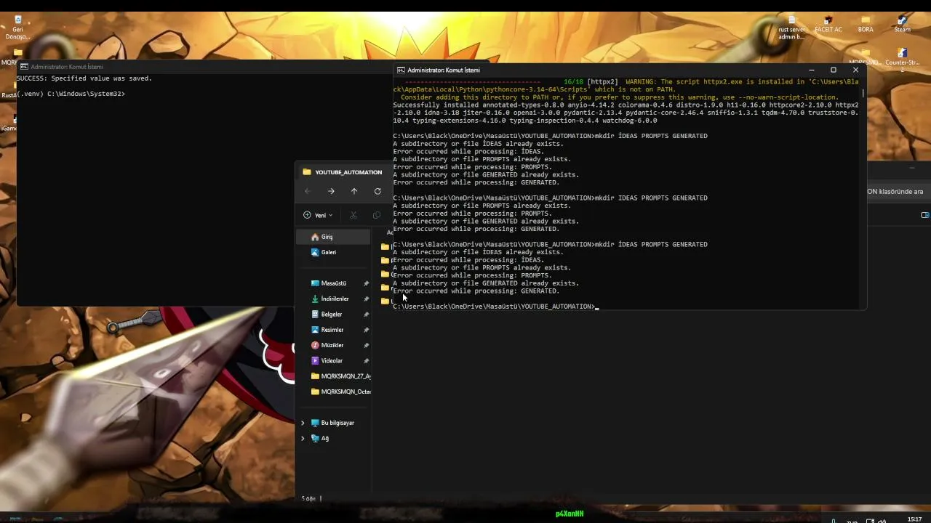
Task: Select Ağ in the Explorer sidebar
Action: [320, 438]
